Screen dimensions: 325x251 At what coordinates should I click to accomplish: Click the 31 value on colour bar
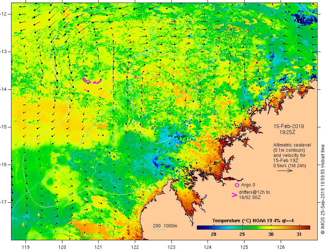[299, 234]
